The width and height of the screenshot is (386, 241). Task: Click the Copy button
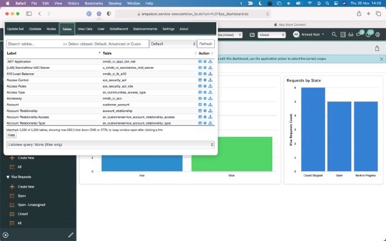(12, 135)
